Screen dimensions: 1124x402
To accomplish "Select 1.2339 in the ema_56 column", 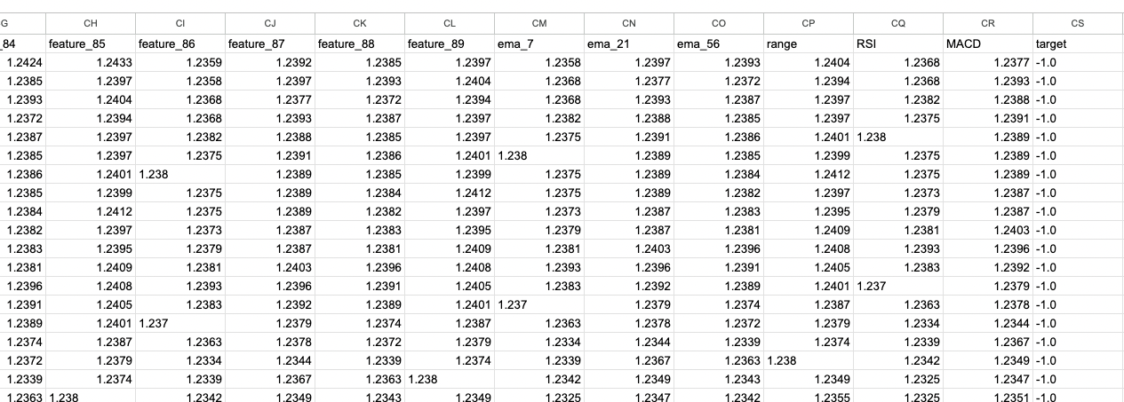I will coord(719,342).
